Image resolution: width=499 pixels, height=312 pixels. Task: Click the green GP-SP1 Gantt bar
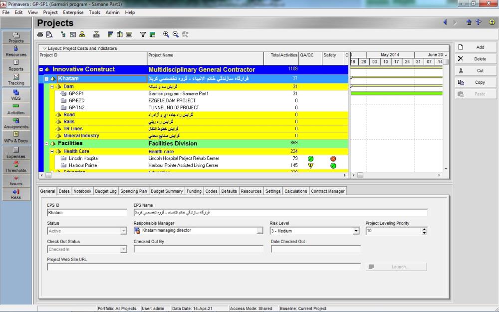click(x=397, y=94)
